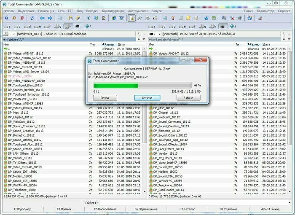This screenshot has width=295, height=215.
Task: Click the globe with arrow toolbar icon
Action: point(249,18)
